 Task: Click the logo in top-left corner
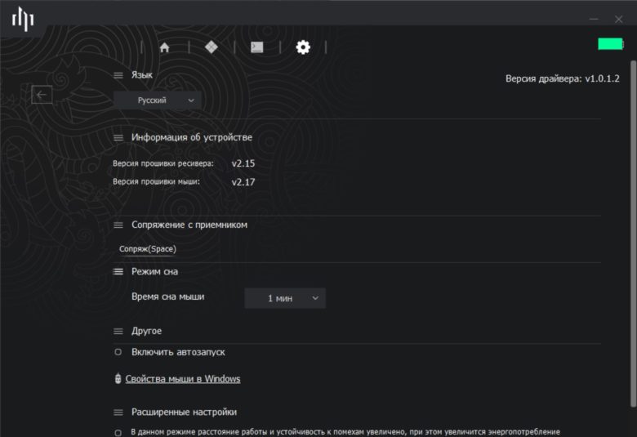tap(23, 18)
